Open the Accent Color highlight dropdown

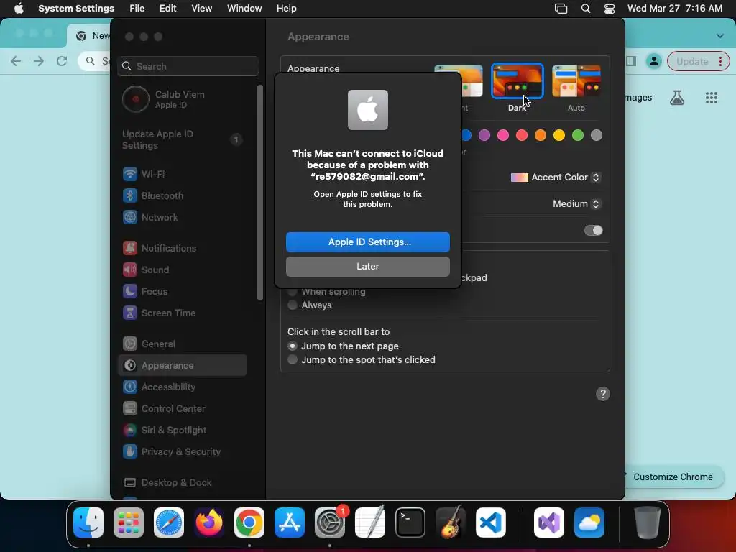click(x=556, y=177)
